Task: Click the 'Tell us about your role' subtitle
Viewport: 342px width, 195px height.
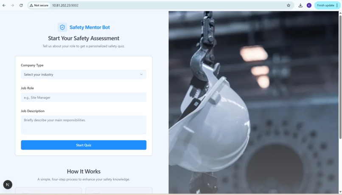Action: click(84, 46)
